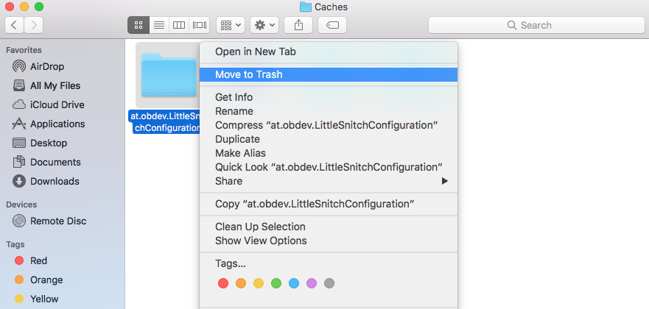Viewport: 649px width, 309px height.
Task: Filter by the Yellow sidebar tag
Action: 36,299
